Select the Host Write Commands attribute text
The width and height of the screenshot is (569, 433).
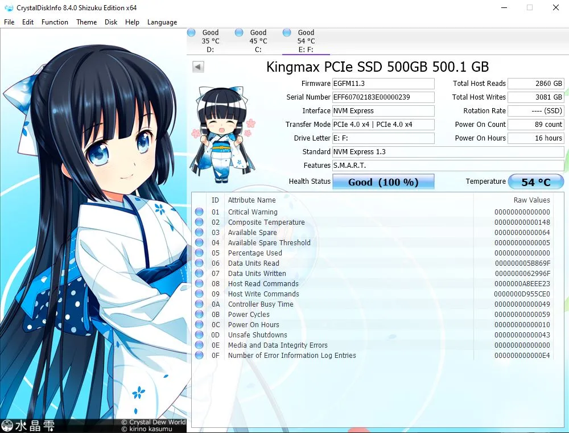263,294
